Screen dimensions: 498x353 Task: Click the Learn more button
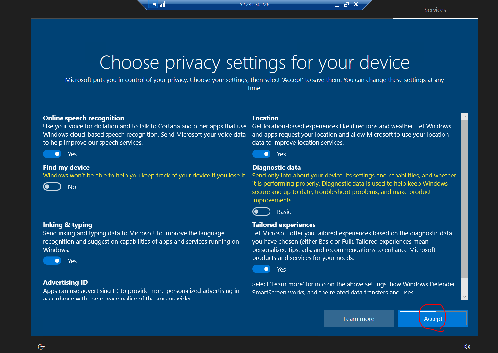tap(359, 318)
